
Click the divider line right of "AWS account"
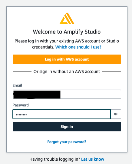tap(111, 72)
